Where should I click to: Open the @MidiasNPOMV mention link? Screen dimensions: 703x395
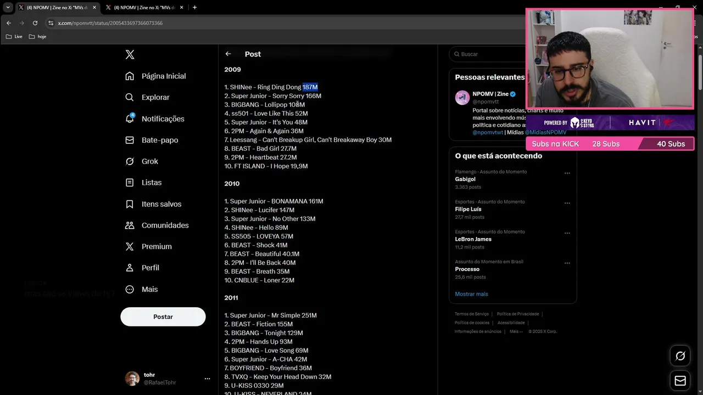(545, 132)
